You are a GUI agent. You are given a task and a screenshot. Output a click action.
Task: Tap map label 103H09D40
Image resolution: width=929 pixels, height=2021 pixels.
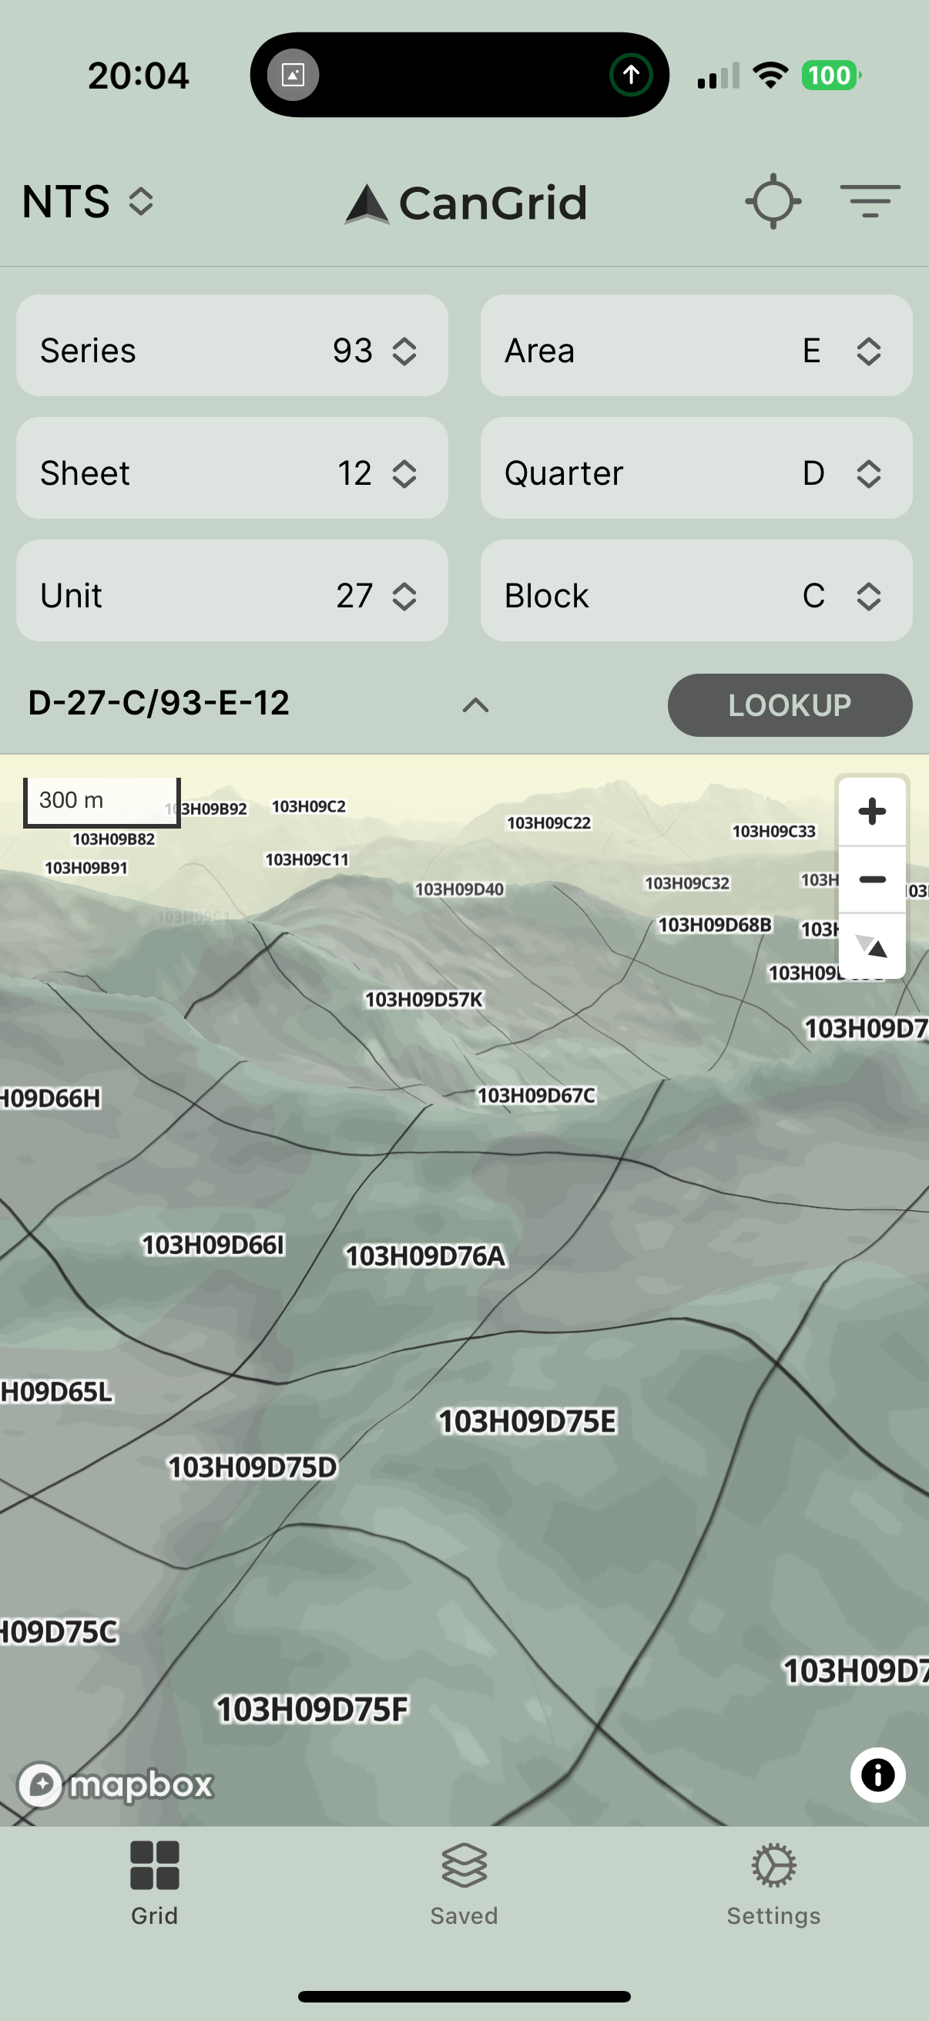pos(459,889)
